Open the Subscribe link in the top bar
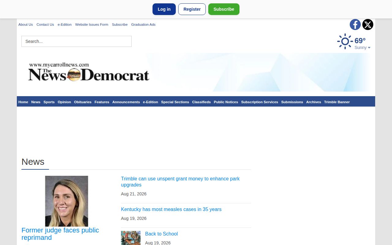The height and width of the screenshot is (245, 392). click(x=120, y=24)
